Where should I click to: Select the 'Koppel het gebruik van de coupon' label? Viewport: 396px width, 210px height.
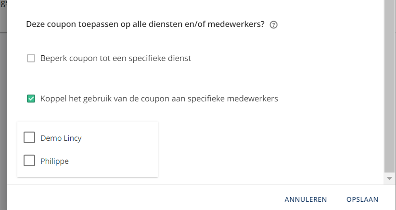pyautogui.click(x=159, y=99)
